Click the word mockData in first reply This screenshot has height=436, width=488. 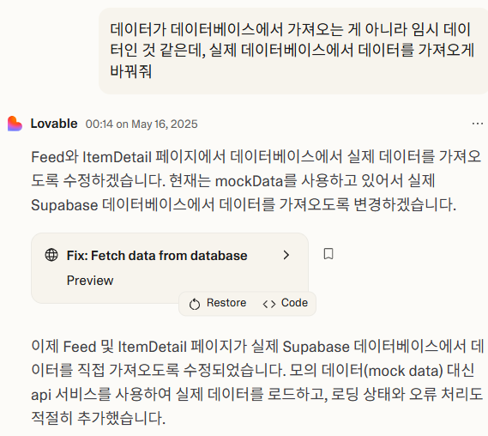pyautogui.click(x=249, y=181)
